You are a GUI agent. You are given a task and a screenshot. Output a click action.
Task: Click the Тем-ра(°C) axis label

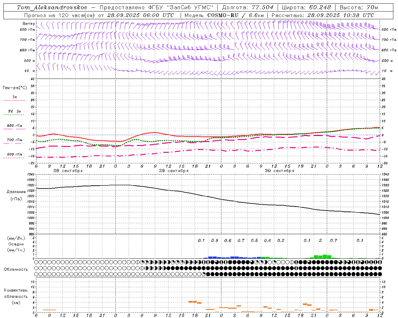pos(15,88)
